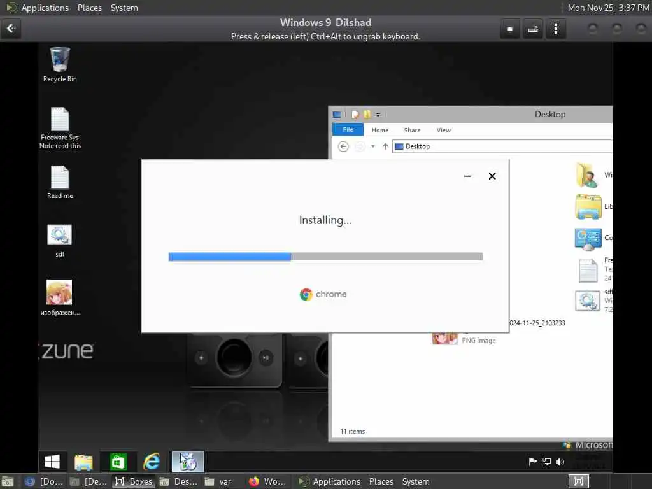Select the user folder icon in Explorer

(x=587, y=175)
